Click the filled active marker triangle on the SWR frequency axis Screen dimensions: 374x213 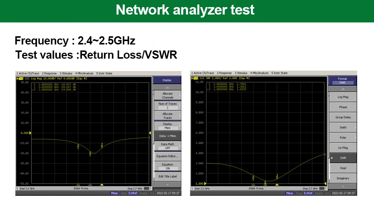[277, 185]
